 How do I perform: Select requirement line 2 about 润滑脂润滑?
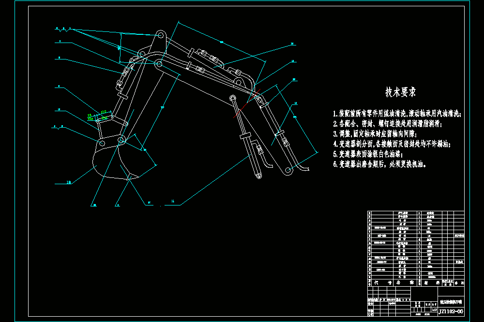click(x=388, y=124)
